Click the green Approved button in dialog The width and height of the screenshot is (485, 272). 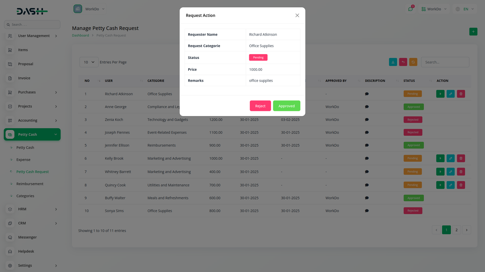pos(286,106)
